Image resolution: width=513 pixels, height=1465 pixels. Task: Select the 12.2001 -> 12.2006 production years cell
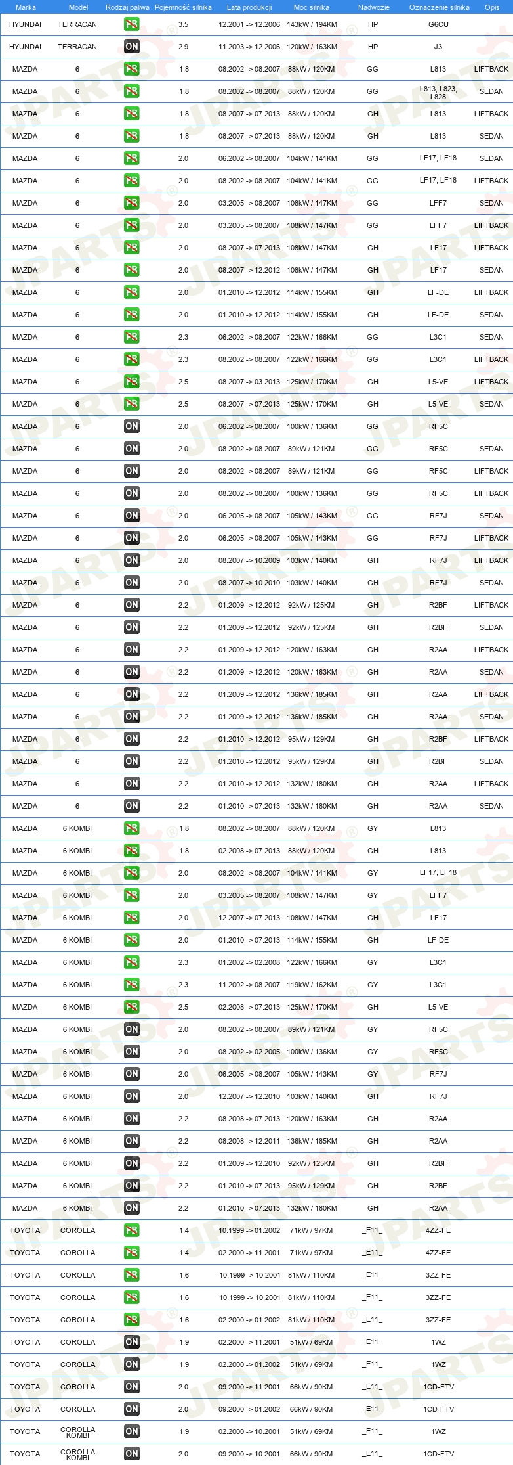249,24
